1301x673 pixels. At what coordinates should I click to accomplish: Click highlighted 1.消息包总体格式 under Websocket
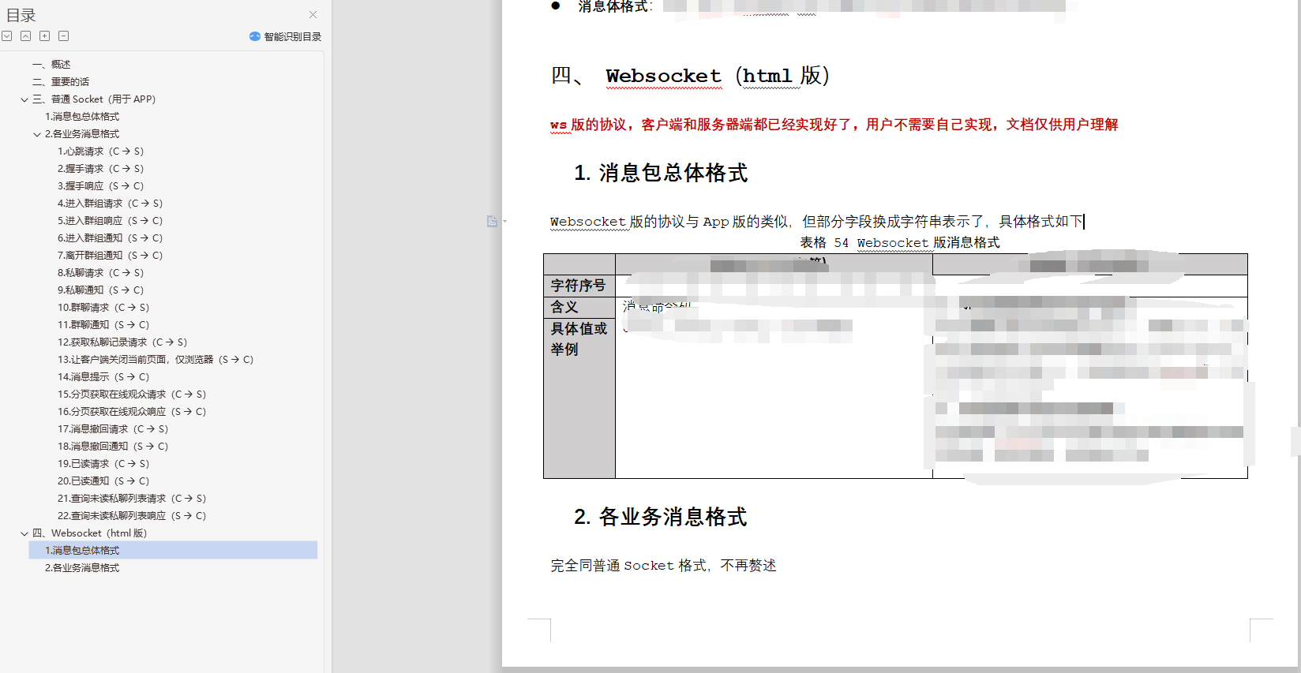[x=82, y=551]
